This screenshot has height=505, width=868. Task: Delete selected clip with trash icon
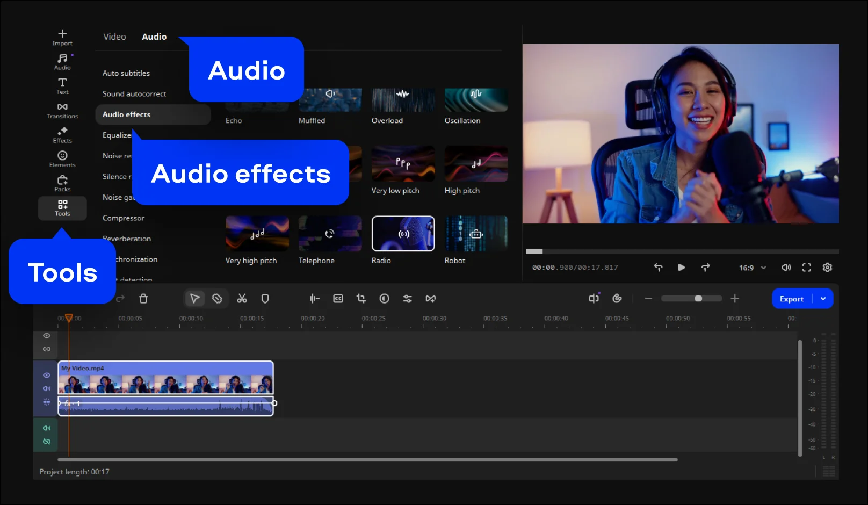click(x=143, y=299)
